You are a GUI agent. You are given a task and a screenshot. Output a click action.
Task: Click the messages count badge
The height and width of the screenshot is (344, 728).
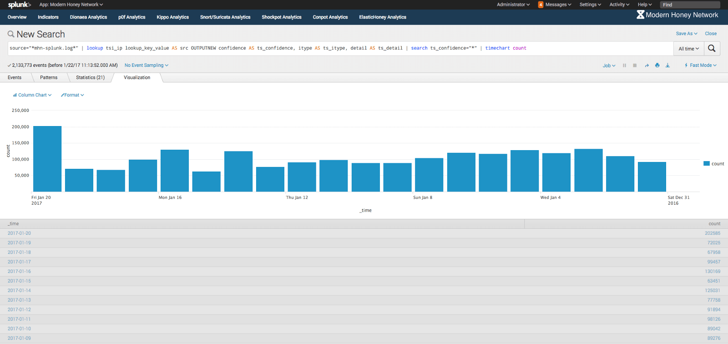[x=541, y=5]
